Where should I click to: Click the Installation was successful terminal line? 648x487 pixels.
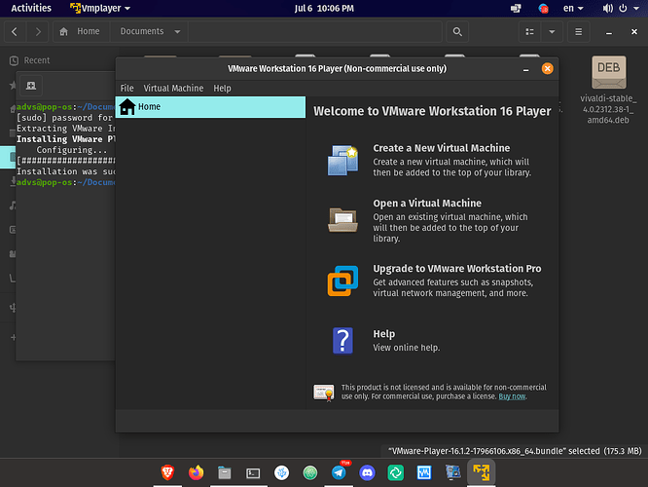click(66, 171)
